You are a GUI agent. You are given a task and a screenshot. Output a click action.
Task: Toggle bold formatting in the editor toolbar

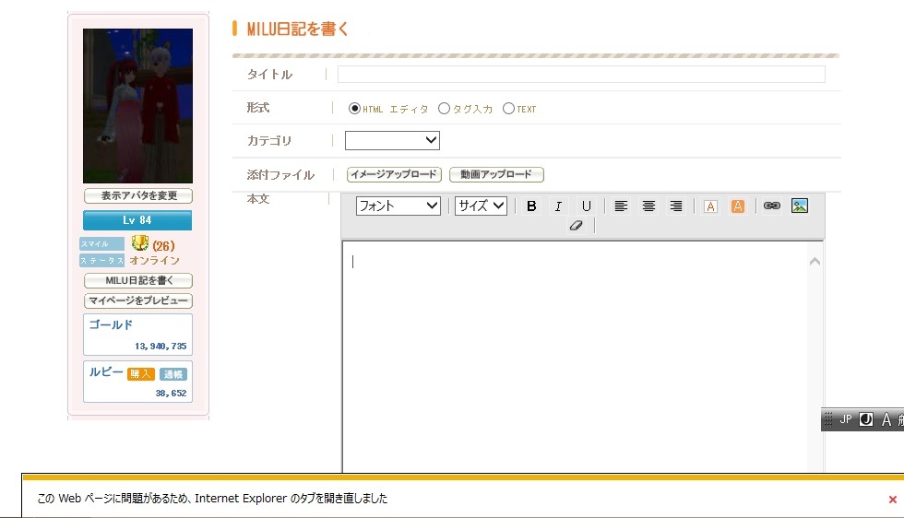coord(531,206)
